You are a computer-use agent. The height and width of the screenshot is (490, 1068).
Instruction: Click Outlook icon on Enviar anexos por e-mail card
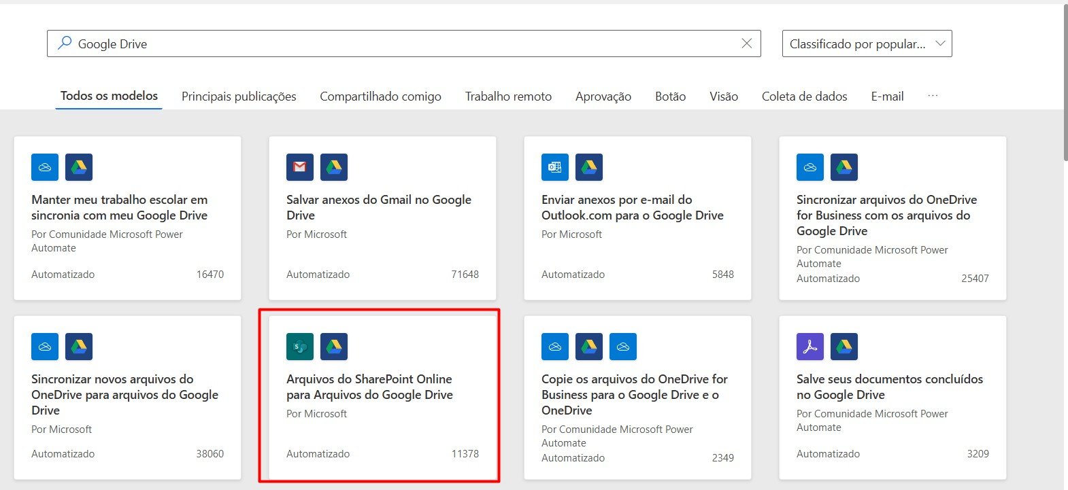tap(555, 167)
